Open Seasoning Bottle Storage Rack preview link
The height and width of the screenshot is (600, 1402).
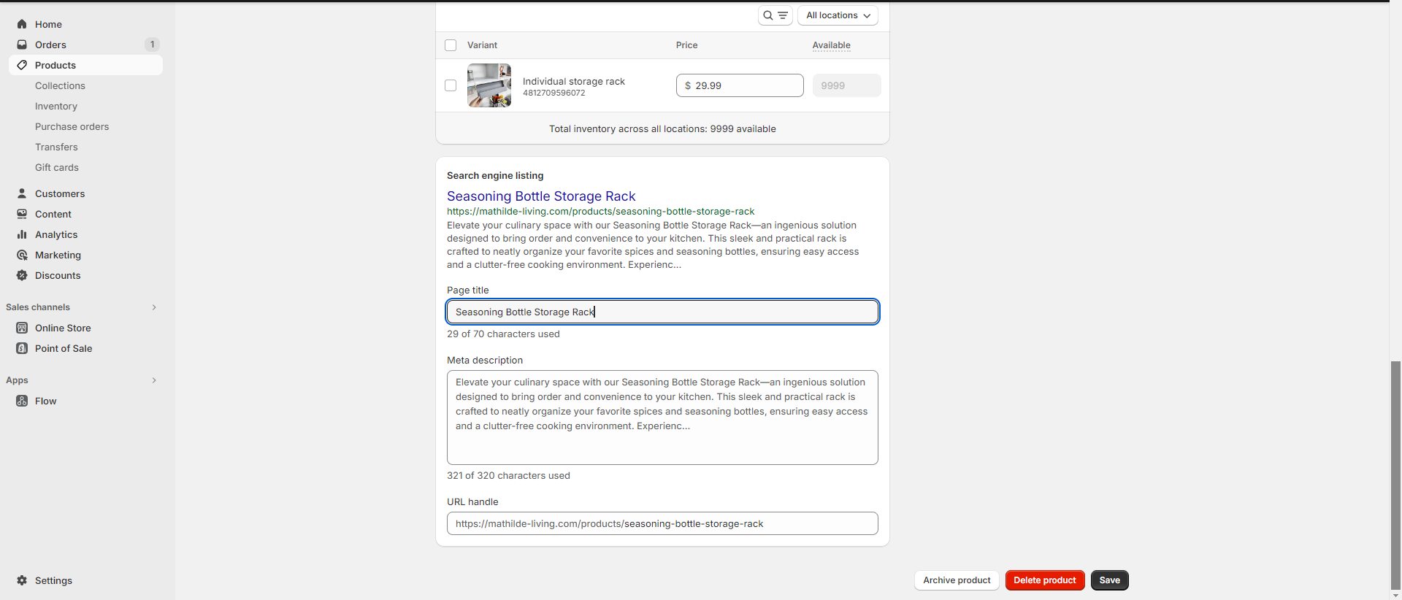541,196
